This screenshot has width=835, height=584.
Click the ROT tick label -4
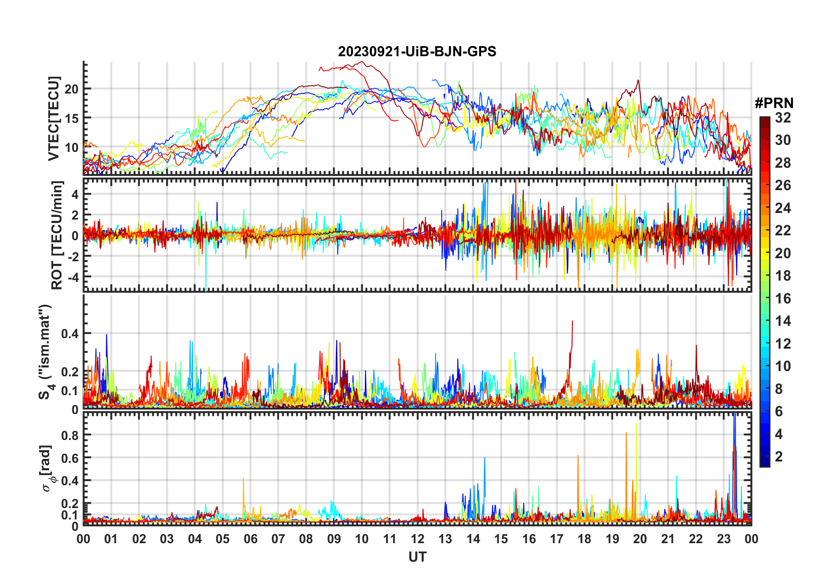point(72,278)
